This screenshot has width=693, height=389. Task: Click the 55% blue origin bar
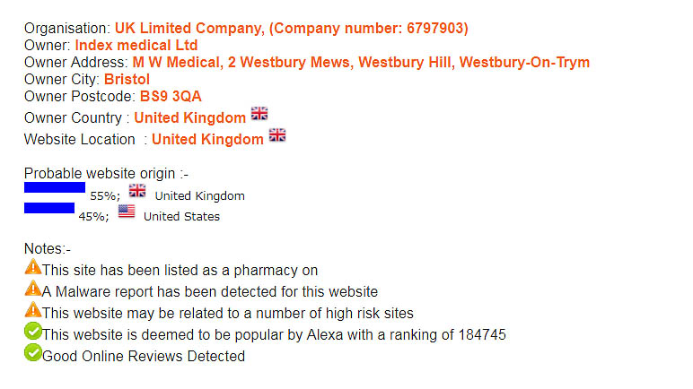tap(55, 187)
